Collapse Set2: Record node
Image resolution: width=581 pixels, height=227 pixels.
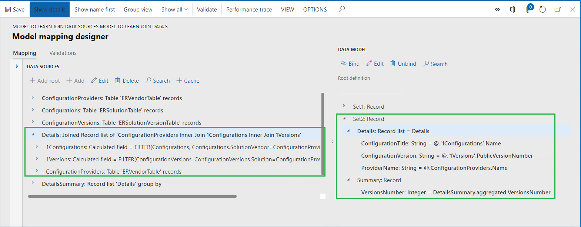tap(344, 118)
